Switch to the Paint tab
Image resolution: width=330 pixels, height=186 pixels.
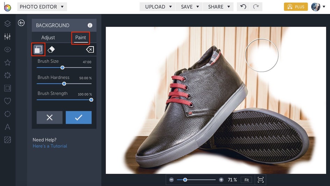click(x=81, y=38)
